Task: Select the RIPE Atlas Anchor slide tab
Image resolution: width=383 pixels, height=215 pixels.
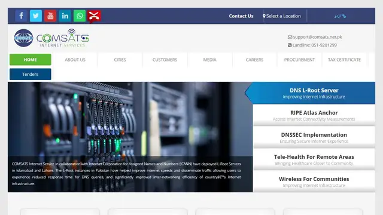Action: [314, 115]
